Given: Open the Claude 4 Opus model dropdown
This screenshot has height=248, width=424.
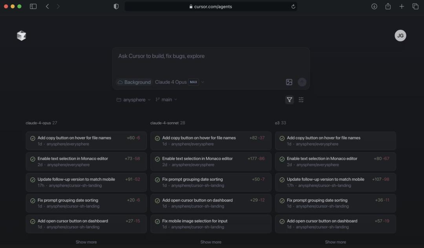Looking at the screenshot, I should tap(179, 82).
